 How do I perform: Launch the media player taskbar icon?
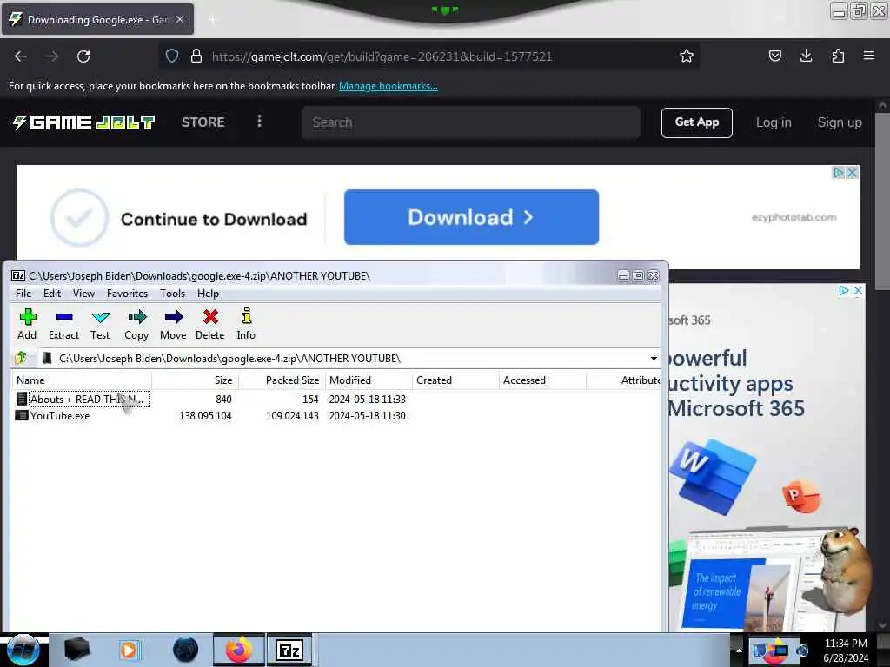click(129, 650)
